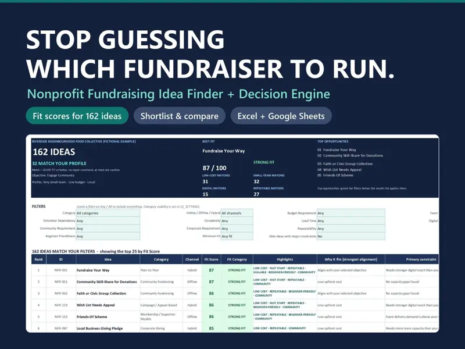Click 'Needs more team capacity than you' constraint cell
This screenshot has height=349, width=465.
tap(412, 328)
